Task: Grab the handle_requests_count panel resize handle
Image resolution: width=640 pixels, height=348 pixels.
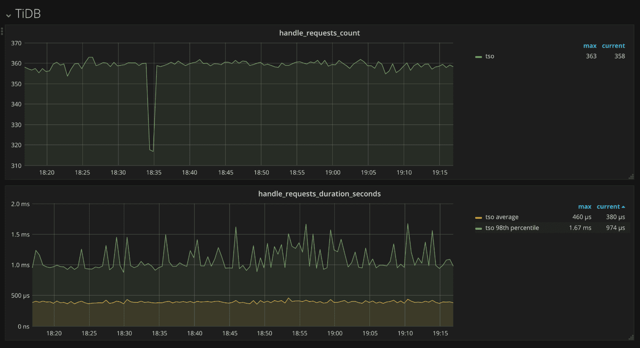Action: 631,177
